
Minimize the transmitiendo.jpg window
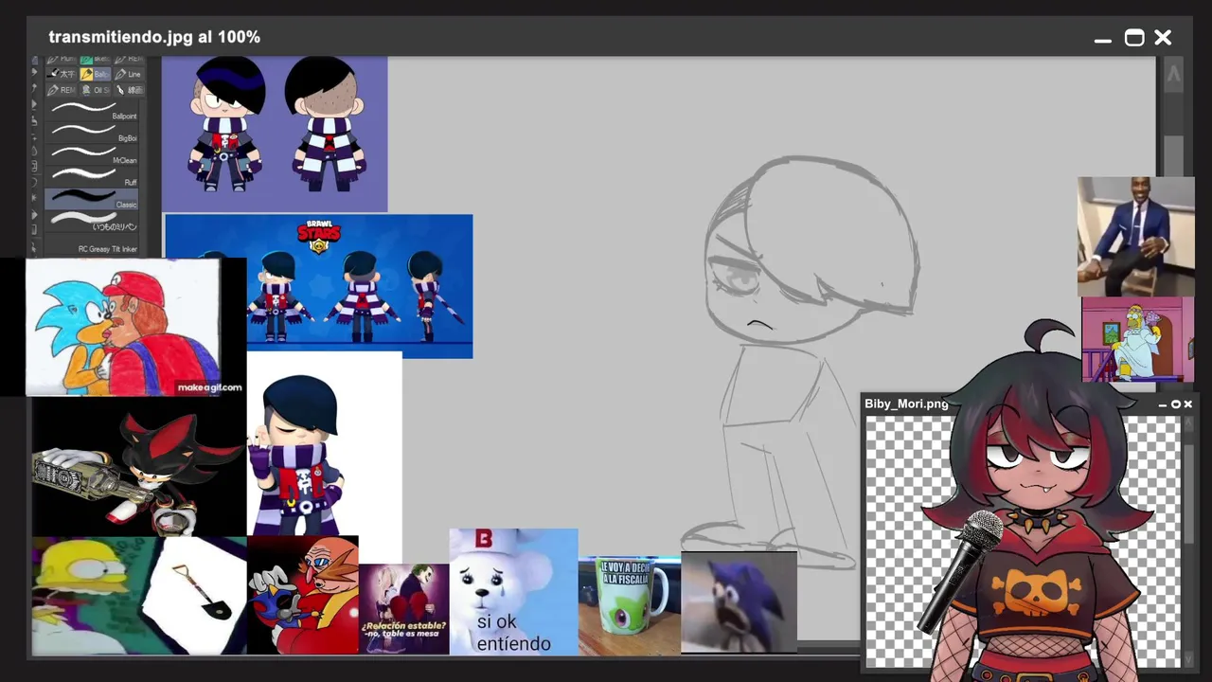1102,39
